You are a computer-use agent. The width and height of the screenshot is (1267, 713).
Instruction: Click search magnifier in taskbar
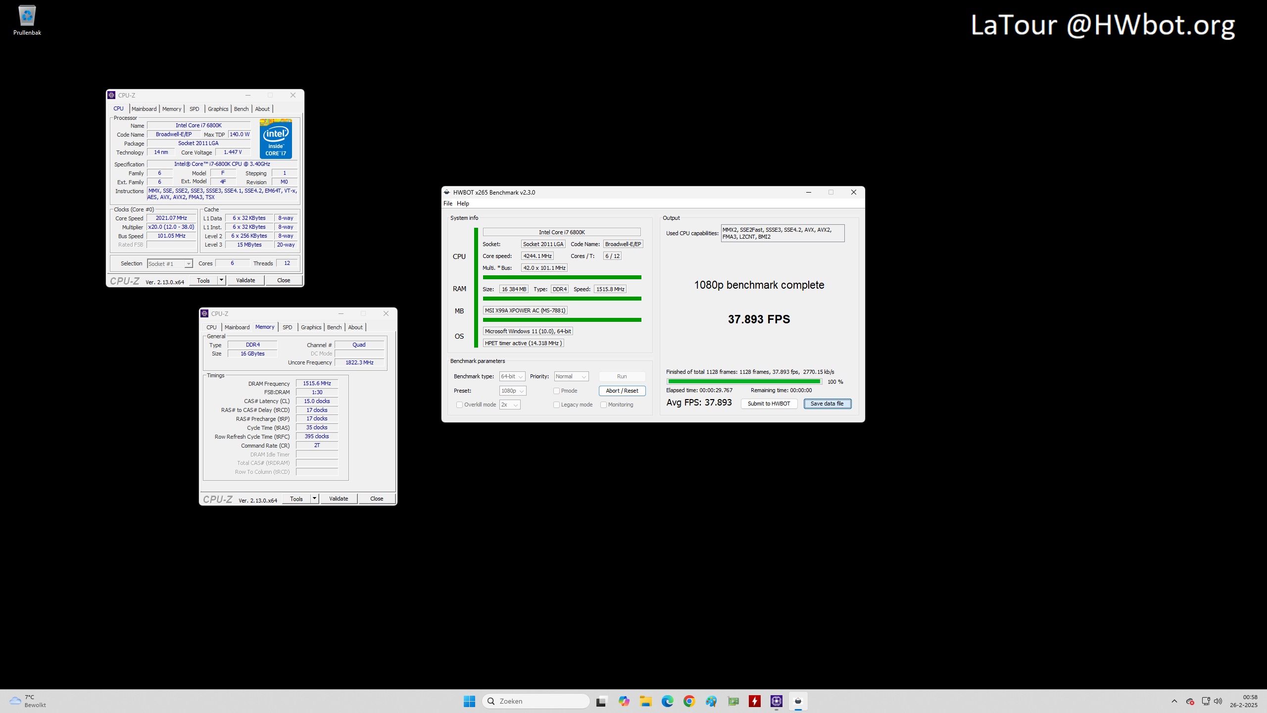(x=491, y=701)
